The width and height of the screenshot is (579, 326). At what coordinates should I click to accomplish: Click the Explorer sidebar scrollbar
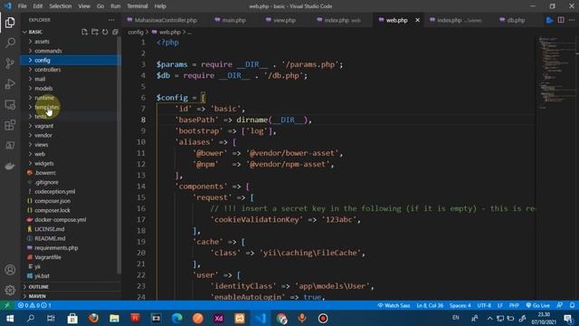119,155
